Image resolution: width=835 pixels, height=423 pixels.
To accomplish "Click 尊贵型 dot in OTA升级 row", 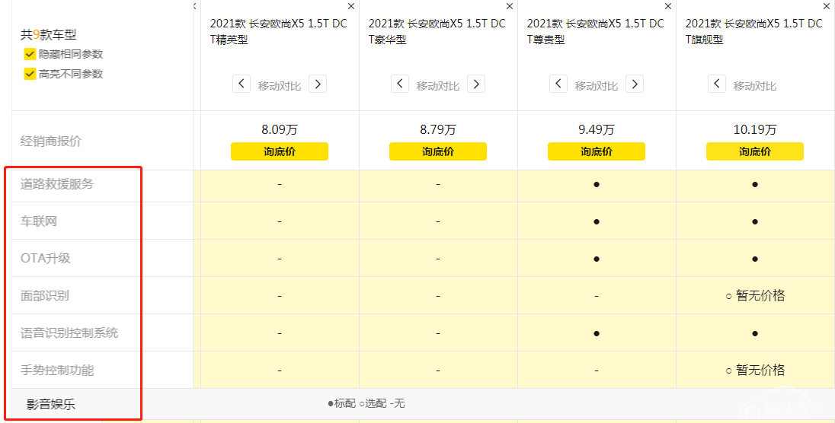I will tap(597, 259).
